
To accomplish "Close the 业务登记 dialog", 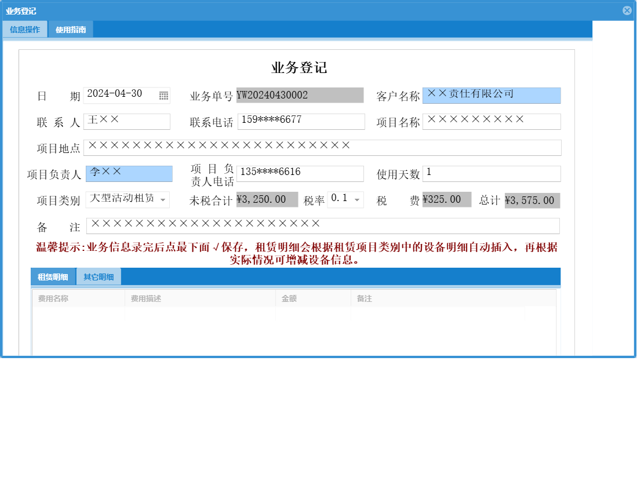I will tap(627, 10).
